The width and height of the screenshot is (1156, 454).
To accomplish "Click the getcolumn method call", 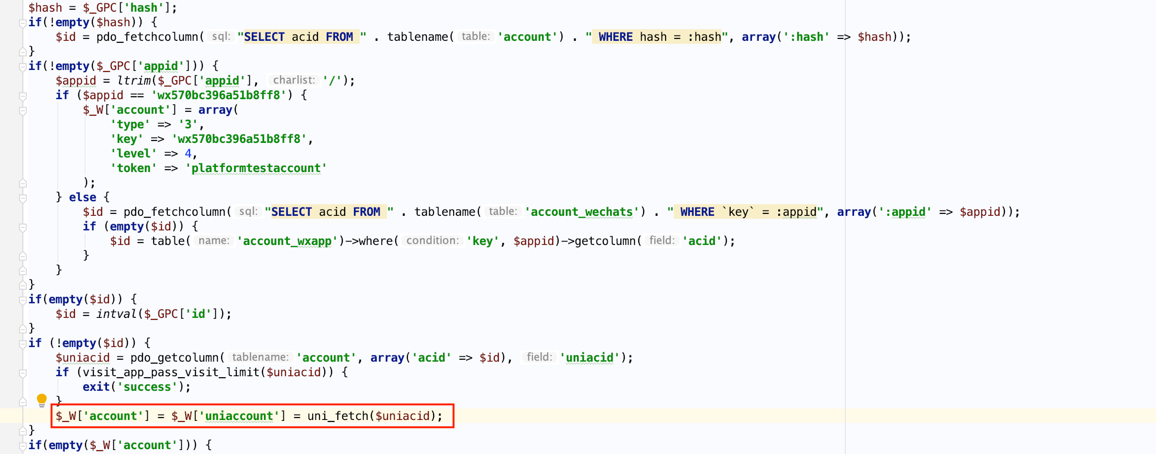I will 605,241.
